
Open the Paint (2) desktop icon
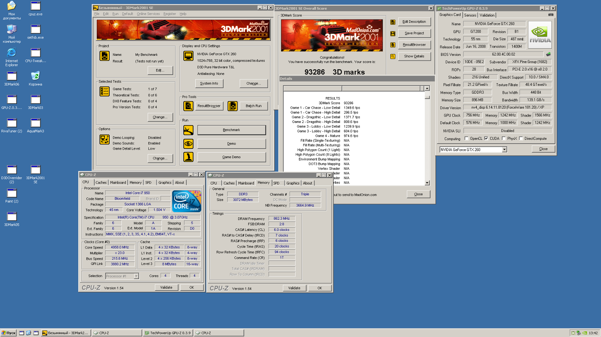click(x=12, y=196)
